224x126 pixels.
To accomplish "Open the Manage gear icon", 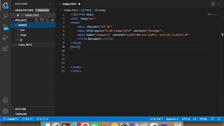I will pyautogui.click(x=5, y=111).
